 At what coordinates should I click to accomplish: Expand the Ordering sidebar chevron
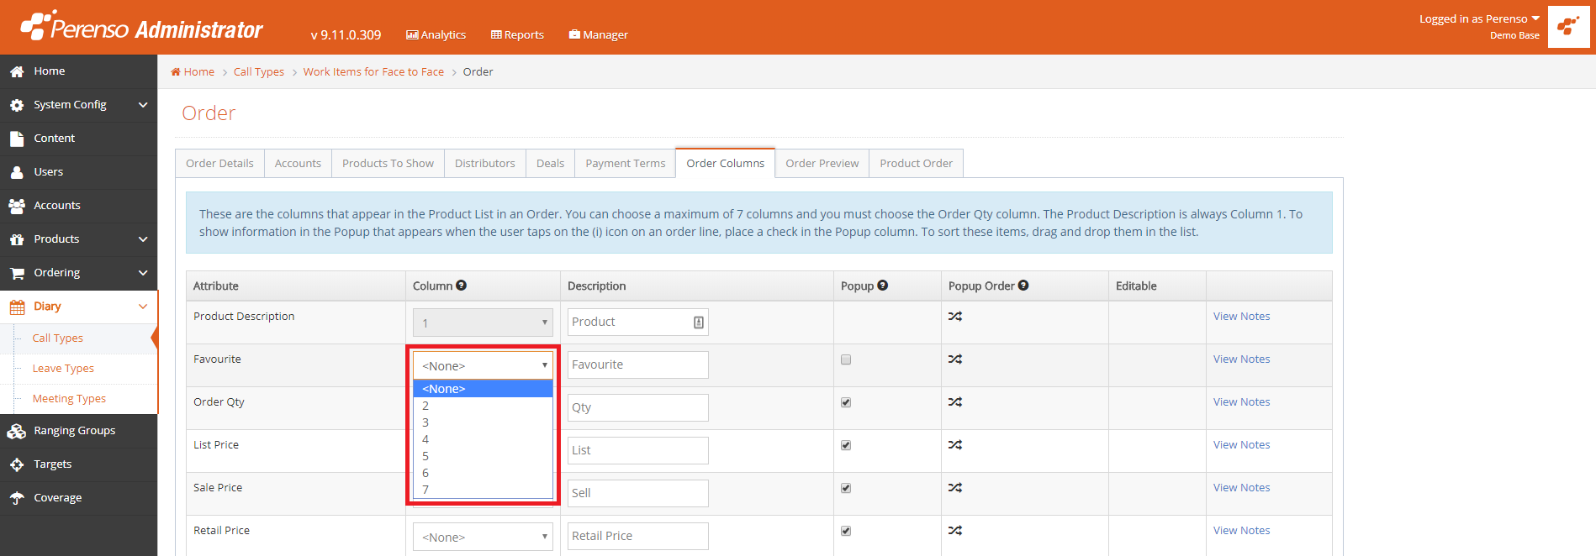(143, 273)
